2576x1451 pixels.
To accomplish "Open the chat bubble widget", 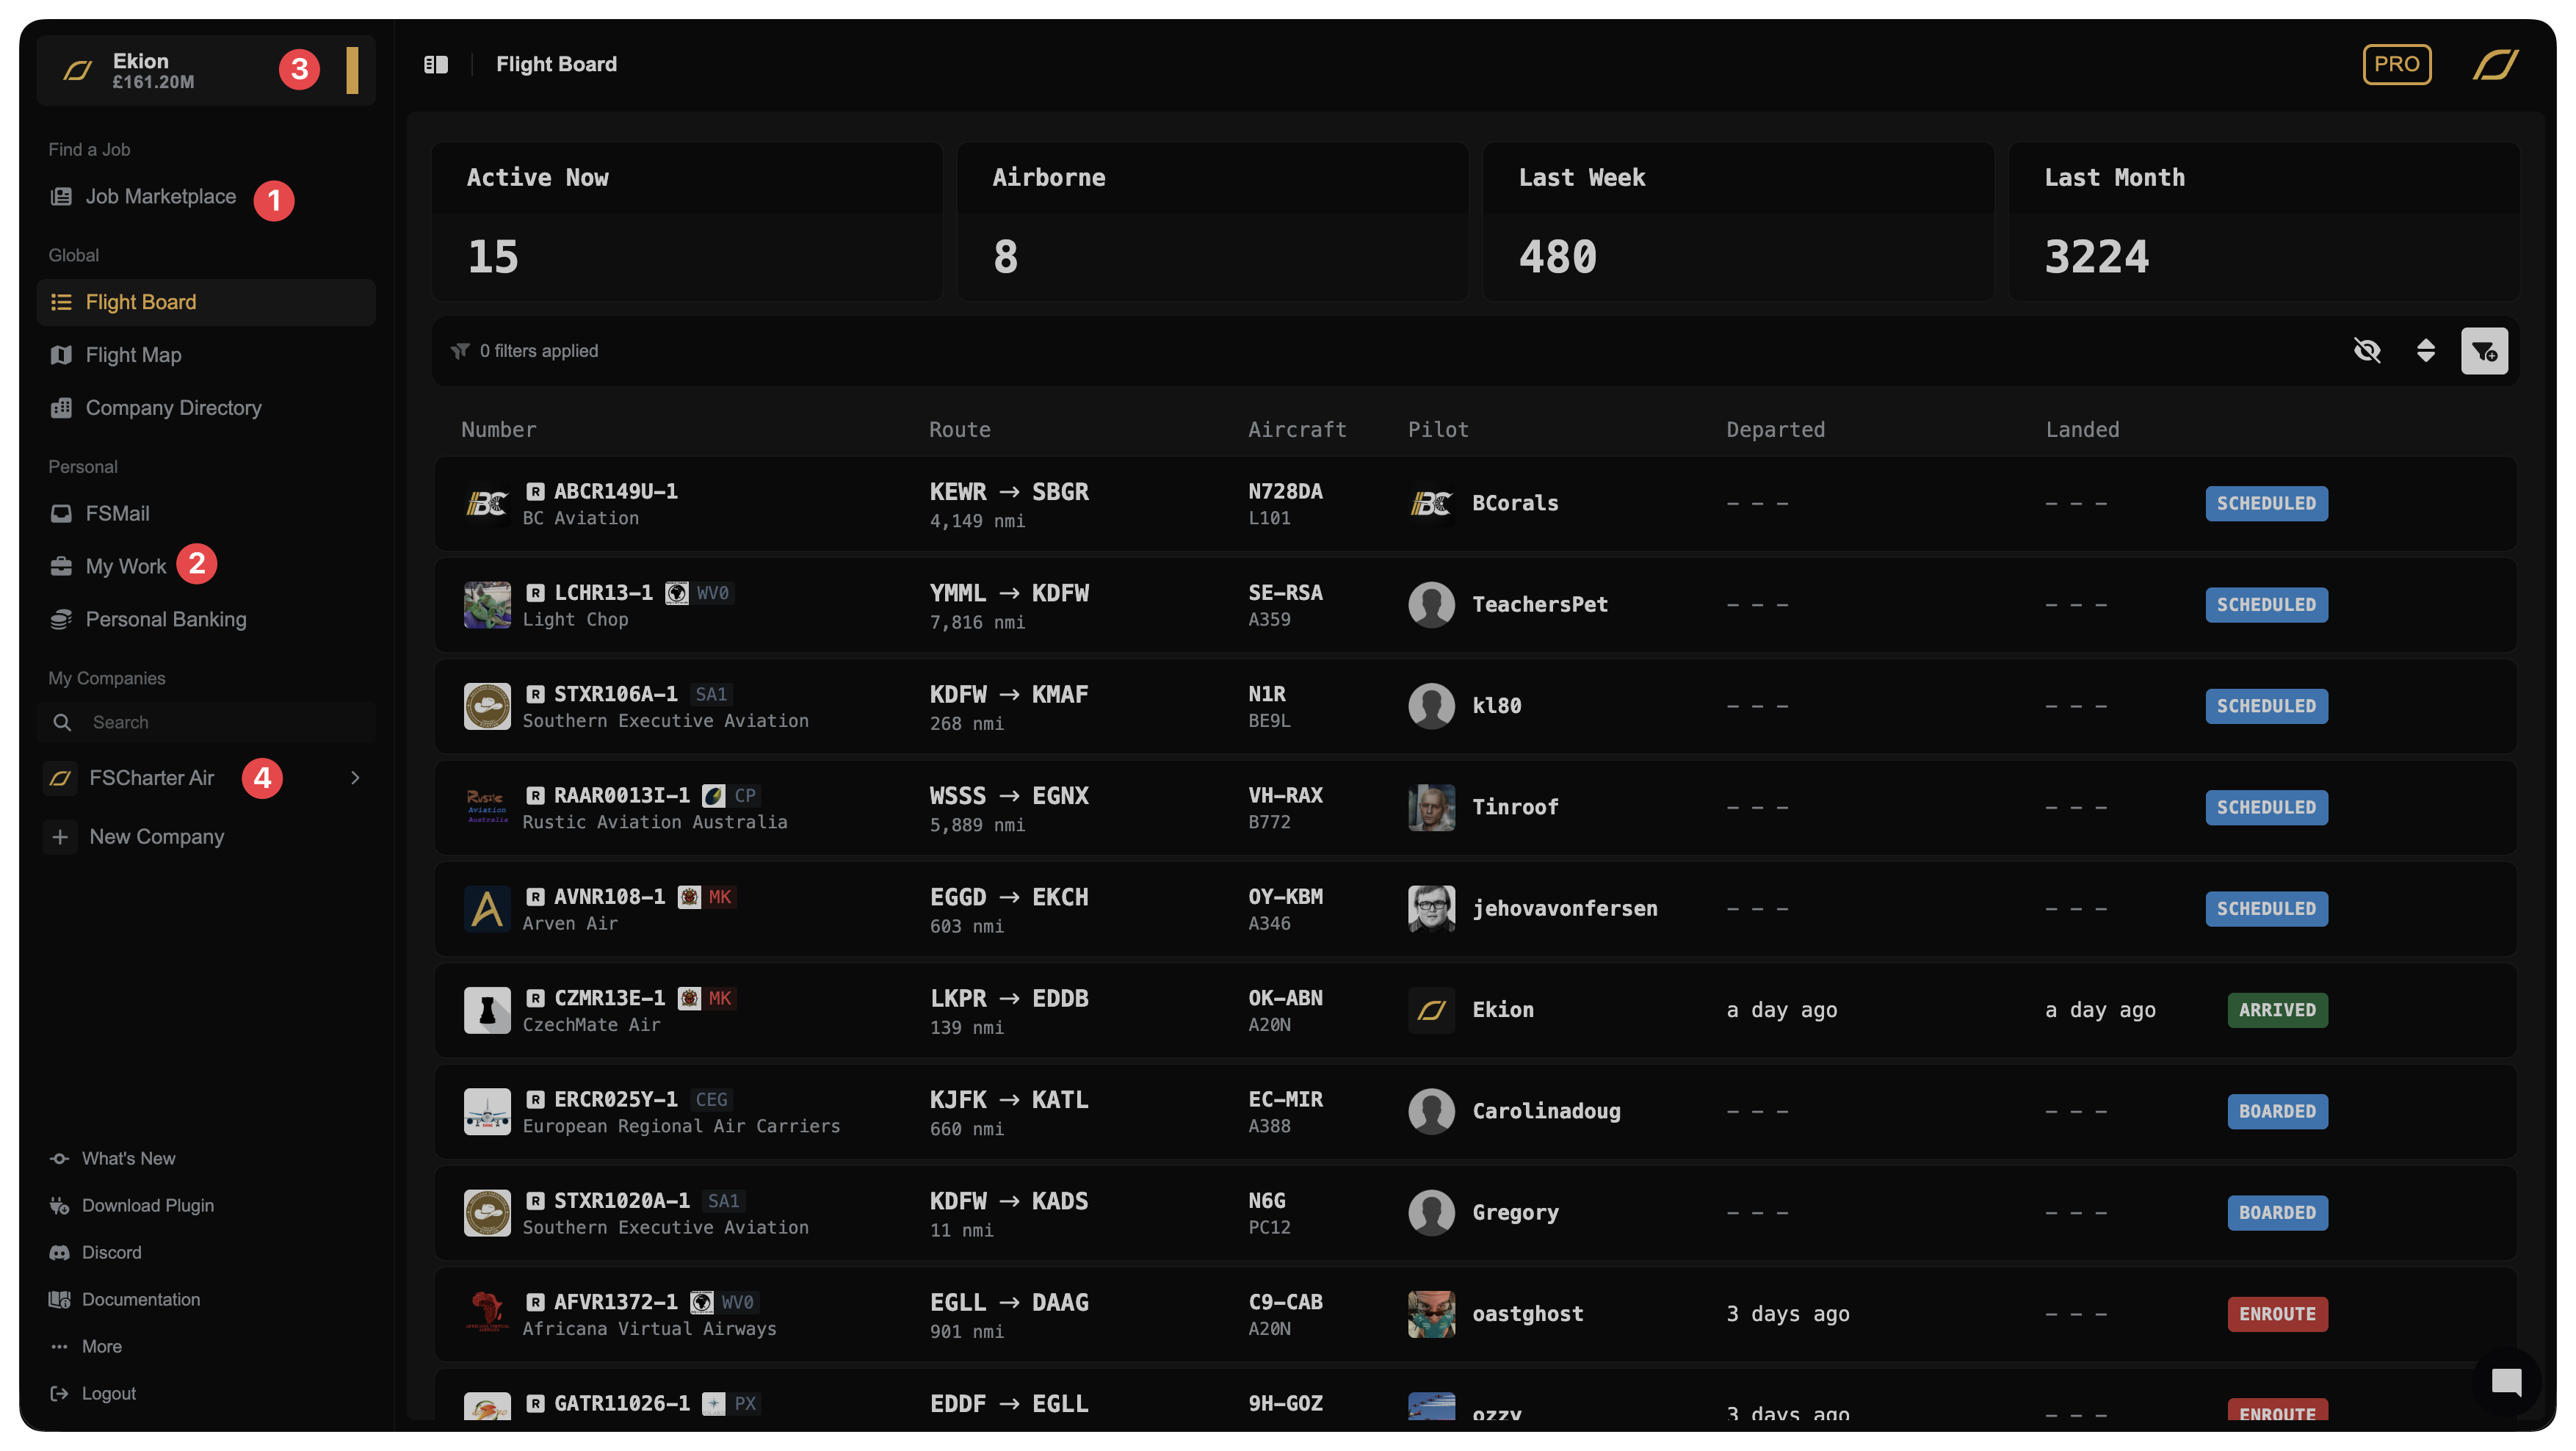I will point(2506,1382).
